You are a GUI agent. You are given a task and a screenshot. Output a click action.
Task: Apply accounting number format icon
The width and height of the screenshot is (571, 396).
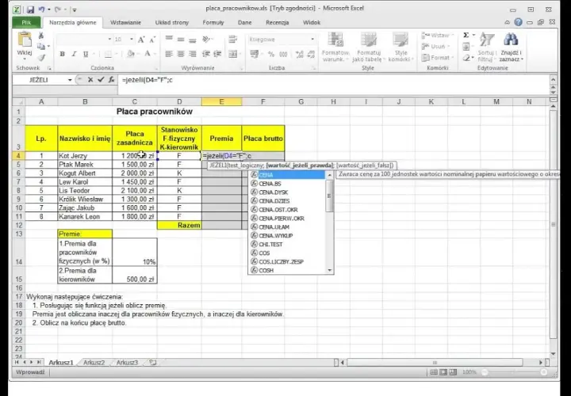click(x=255, y=54)
